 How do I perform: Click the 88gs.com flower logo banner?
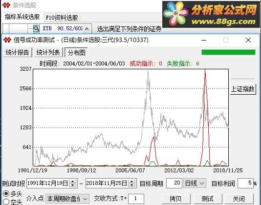point(211,14)
